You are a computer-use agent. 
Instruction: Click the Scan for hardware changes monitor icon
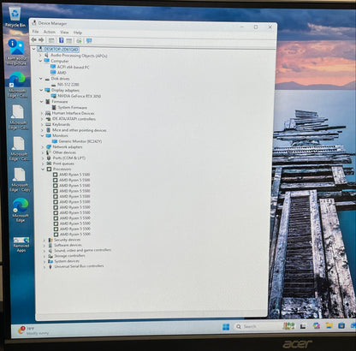tap(89, 41)
